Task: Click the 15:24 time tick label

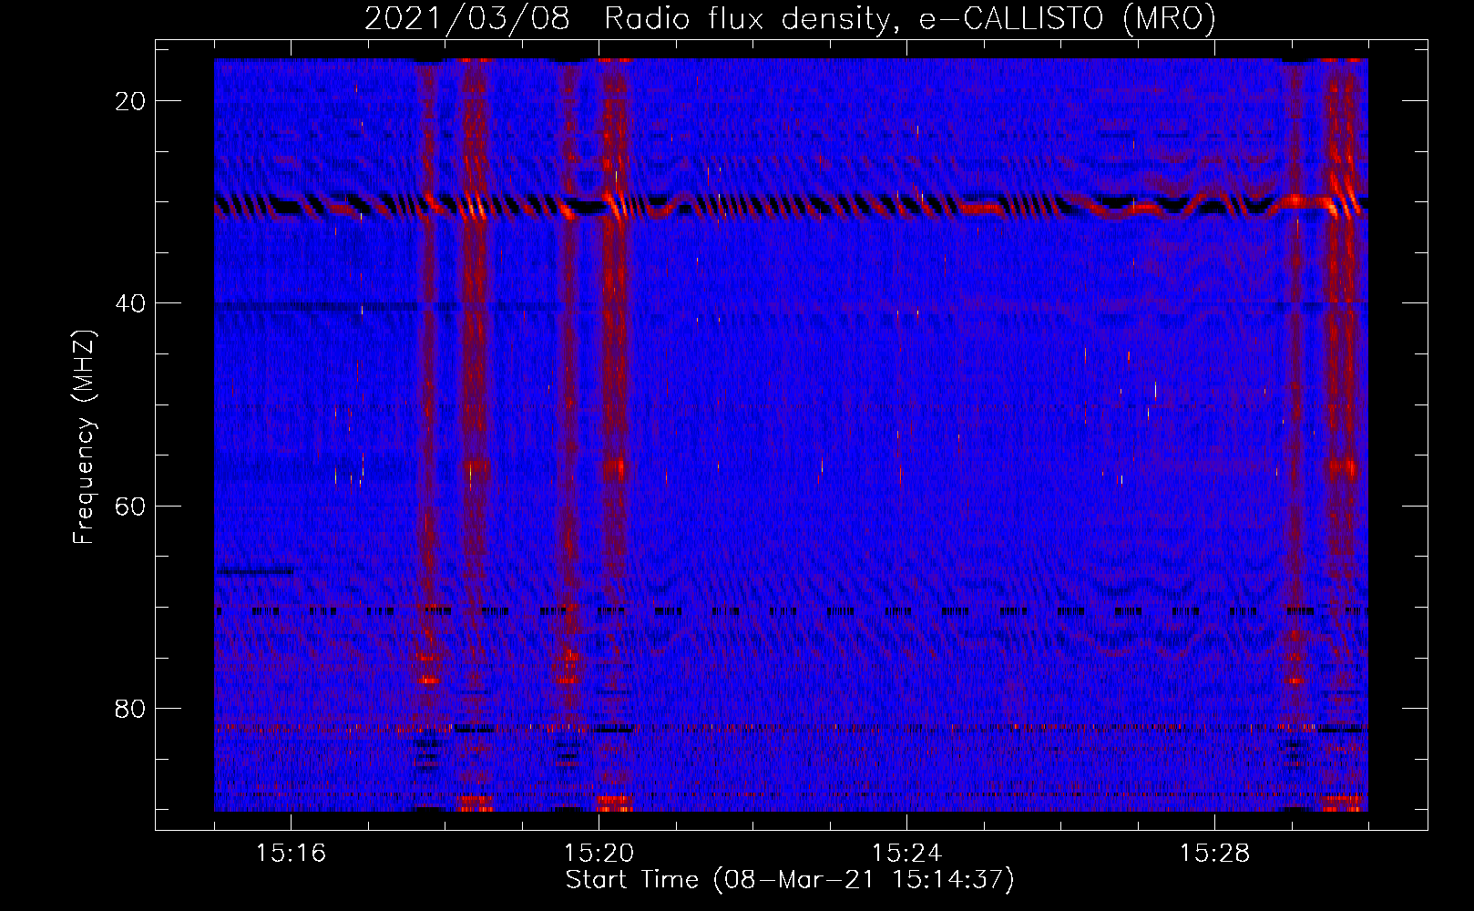Action: [x=906, y=854]
